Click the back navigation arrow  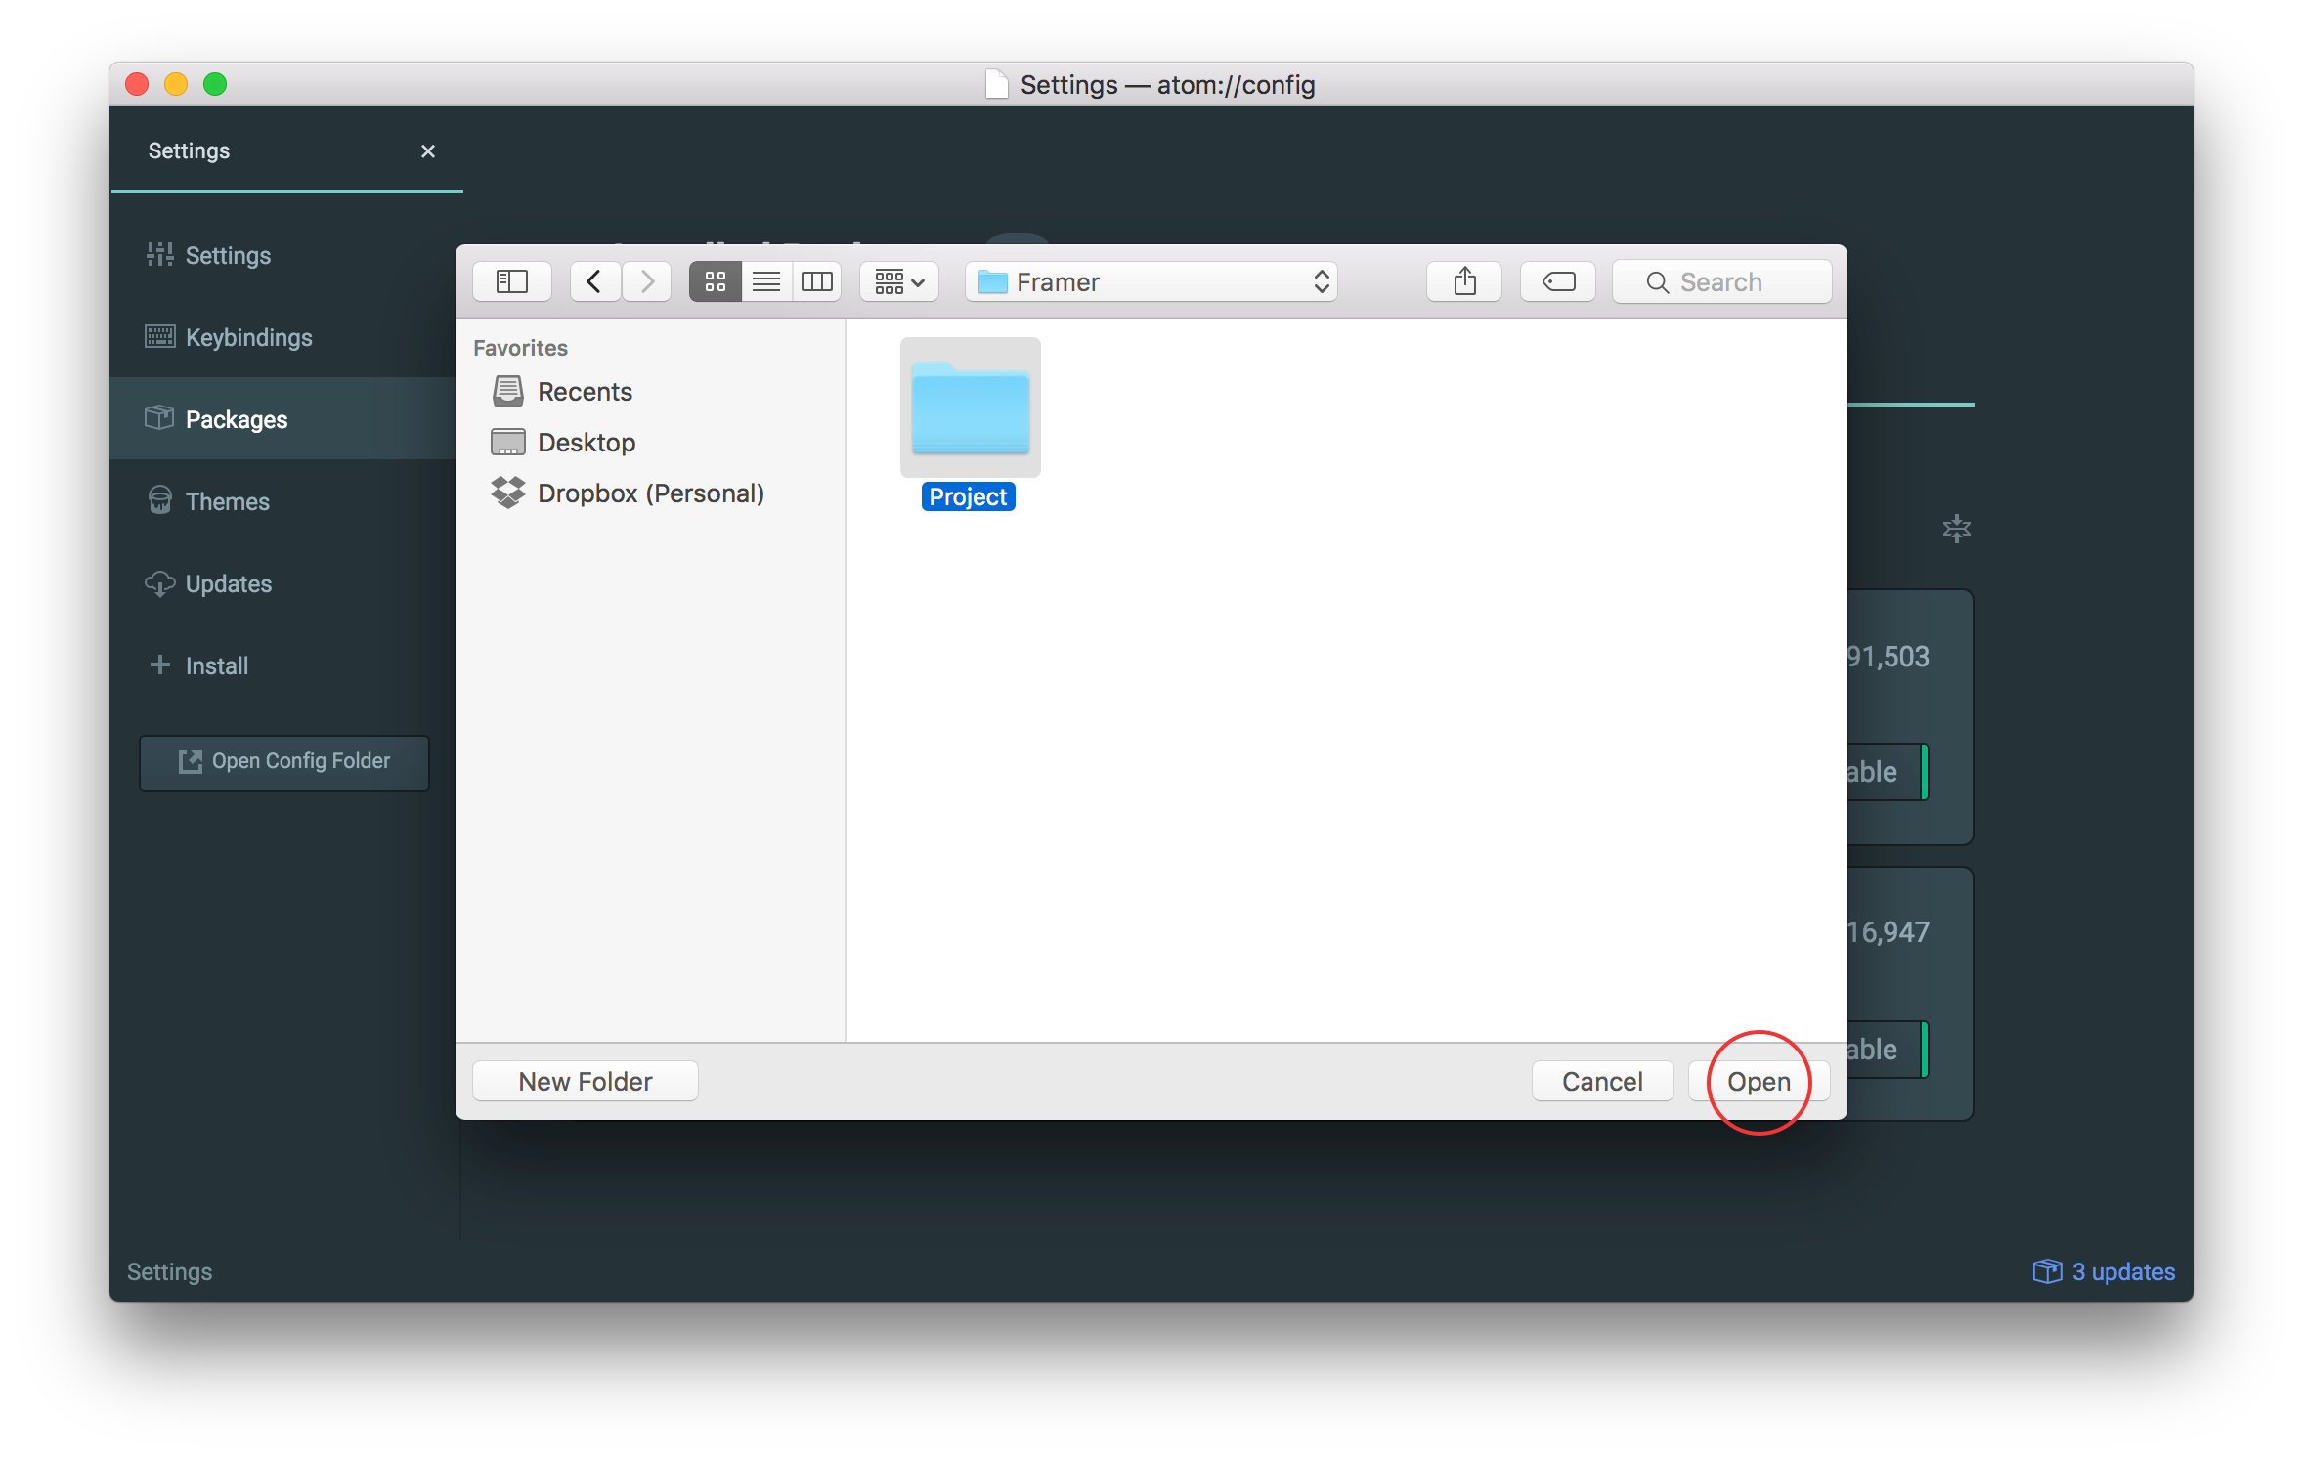pyautogui.click(x=594, y=281)
